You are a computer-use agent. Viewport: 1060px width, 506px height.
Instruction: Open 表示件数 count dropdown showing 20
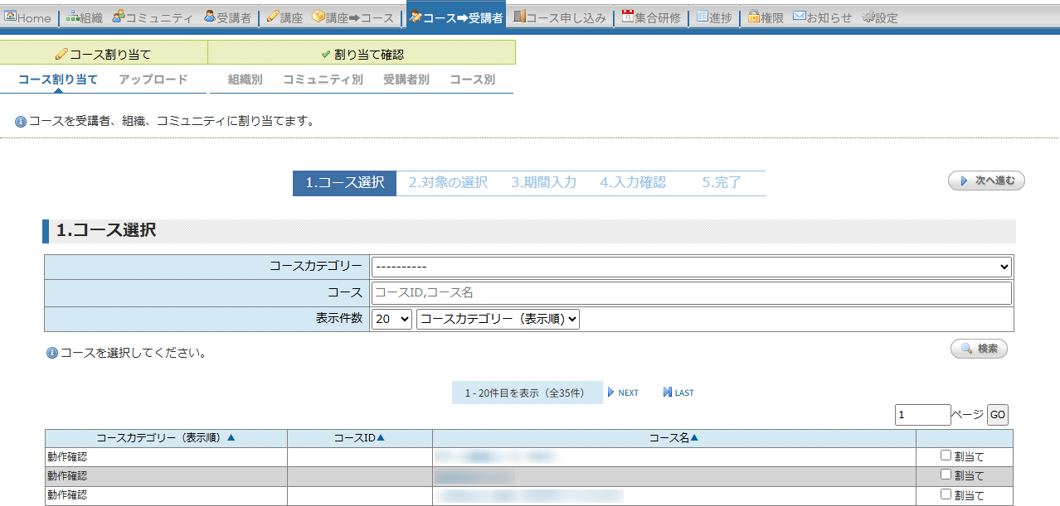coord(391,319)
